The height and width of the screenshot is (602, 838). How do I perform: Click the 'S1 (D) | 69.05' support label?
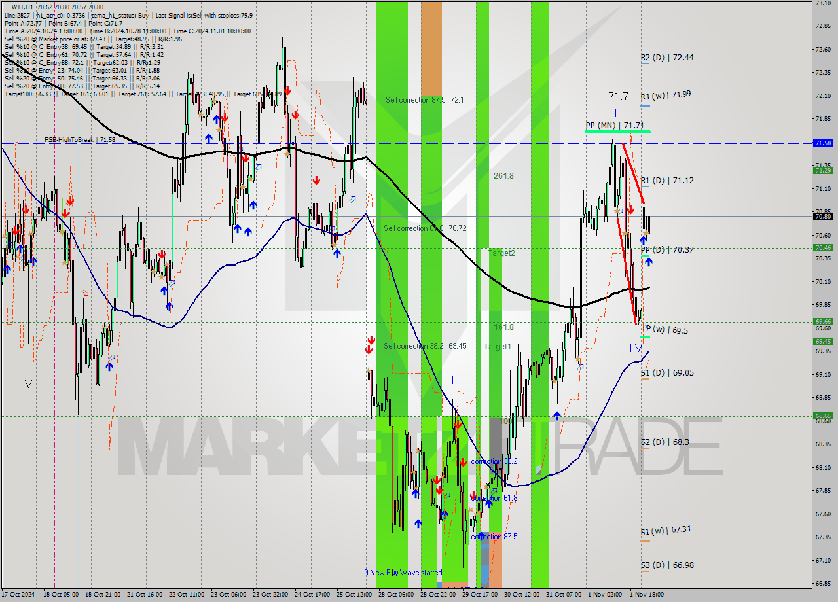pyautogui.click(x=667, y=372)
